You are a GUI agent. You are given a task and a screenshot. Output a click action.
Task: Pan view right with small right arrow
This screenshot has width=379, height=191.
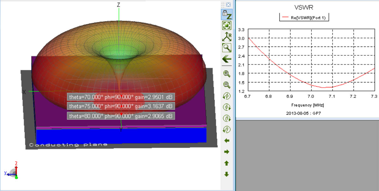pyautogui.click(x=226, y=152)
